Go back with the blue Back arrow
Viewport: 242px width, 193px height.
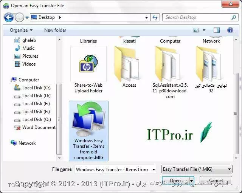click(x=9, y=17)
